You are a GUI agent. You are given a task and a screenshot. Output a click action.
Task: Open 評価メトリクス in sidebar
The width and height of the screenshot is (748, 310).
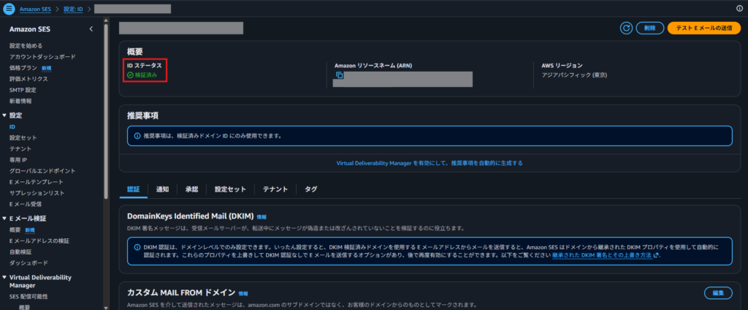click(x=28, y=79)
